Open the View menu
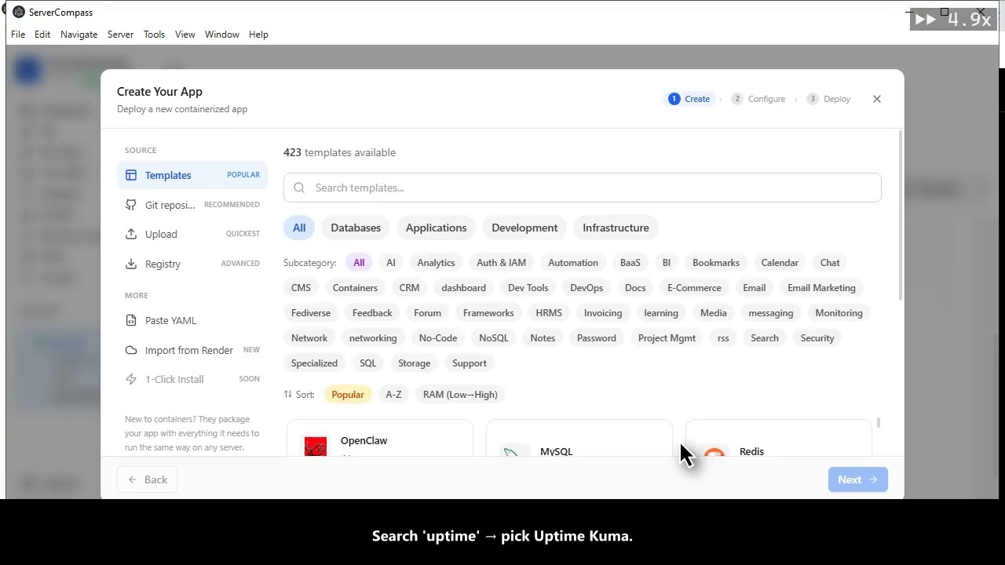This screenshot has width=1005, height=565. coord(185,35)
